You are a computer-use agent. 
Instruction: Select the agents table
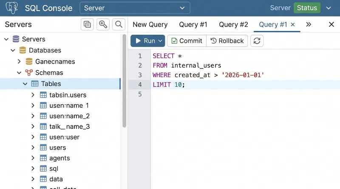click(x=59, y=158)
